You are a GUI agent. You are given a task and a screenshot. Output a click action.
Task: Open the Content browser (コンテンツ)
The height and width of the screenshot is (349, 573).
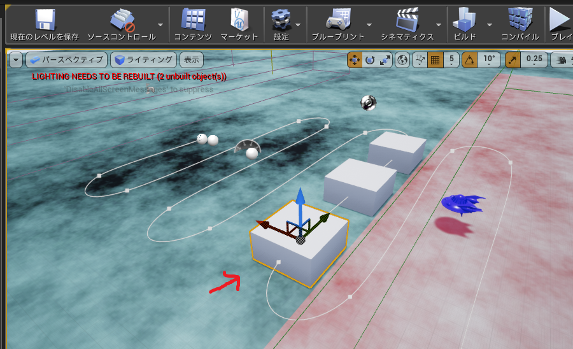coord(193,24)
